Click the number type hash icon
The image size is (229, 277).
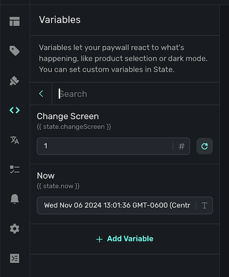tap(181, 146)
